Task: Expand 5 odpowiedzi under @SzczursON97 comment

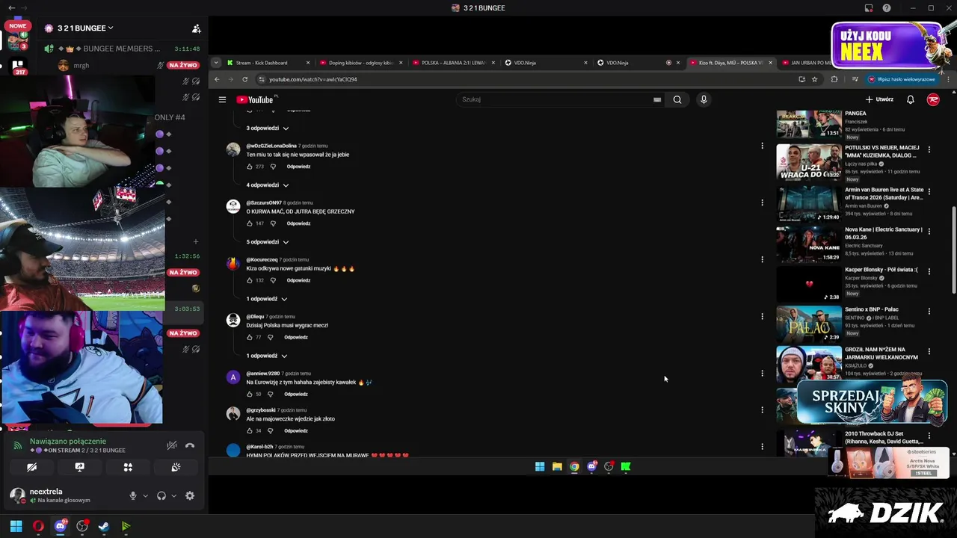Action: (268, 241)
